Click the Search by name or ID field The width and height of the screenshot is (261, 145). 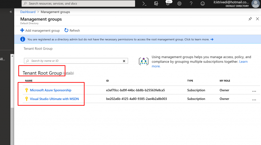[74, 61]
